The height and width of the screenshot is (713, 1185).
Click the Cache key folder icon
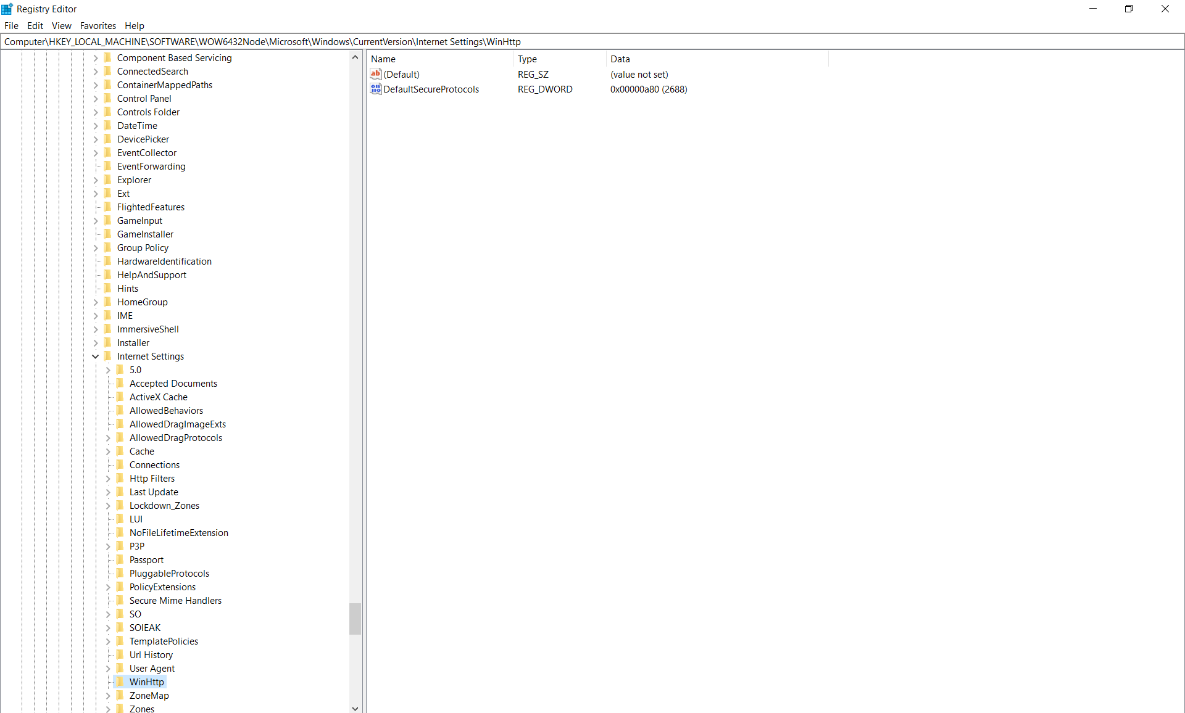coord(121,451)
